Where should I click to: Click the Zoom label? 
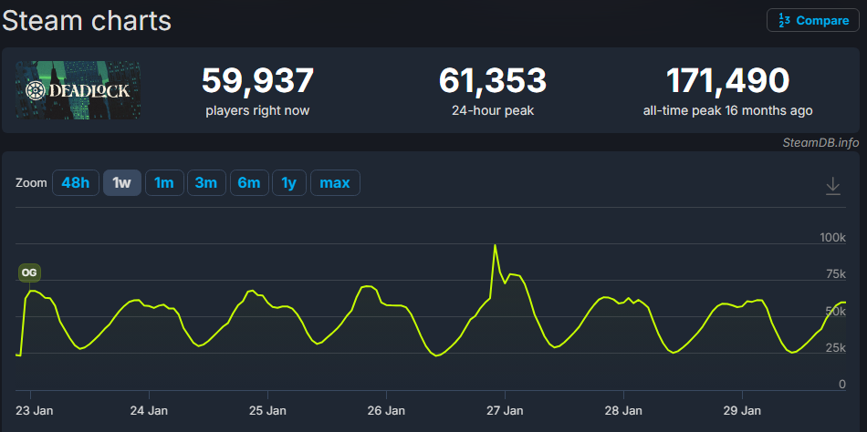[31, 183]
